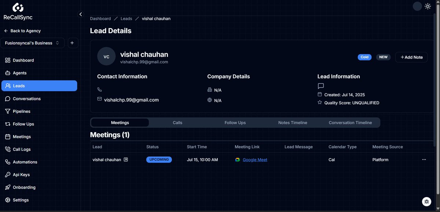Open the Fusionsyncai's Business selector
The height and width of the screenshot is (212, 440).
(32, 43)
